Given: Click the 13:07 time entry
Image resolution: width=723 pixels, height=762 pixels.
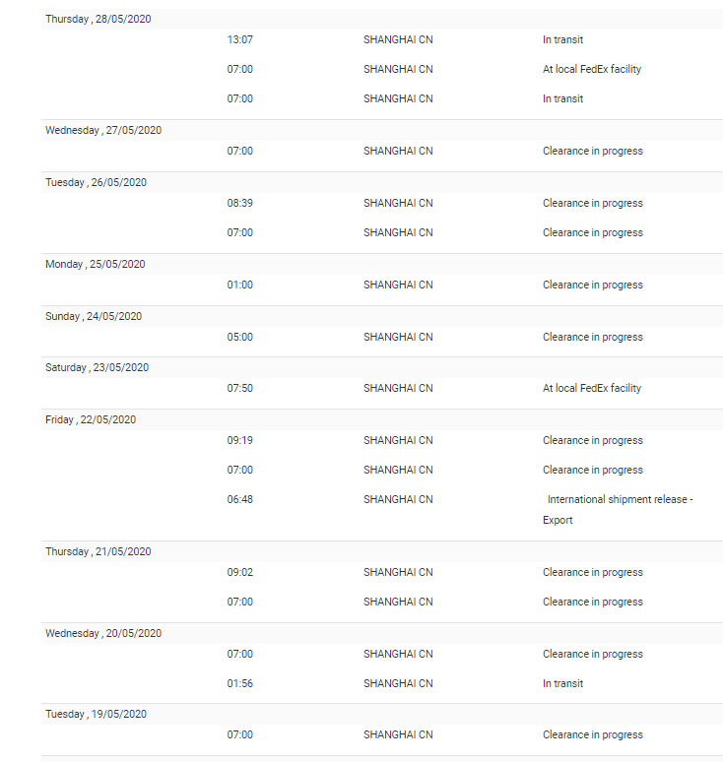Looking at the screenshot, I should (240, 40).
